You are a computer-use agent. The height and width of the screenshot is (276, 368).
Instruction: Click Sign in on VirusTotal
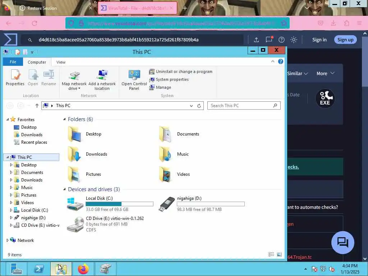319,40
